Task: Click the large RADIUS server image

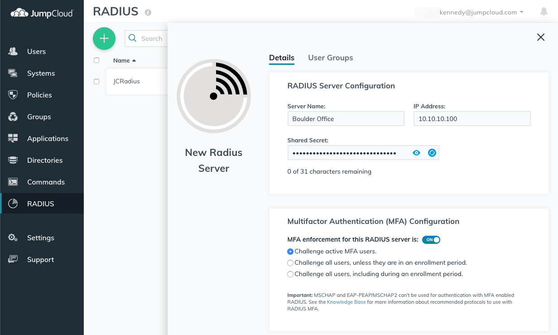Action: 214,95
